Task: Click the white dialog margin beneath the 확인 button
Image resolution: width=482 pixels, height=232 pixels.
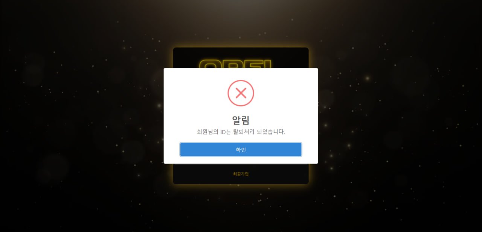Action: pyautogui.click(x=241, y=160)
